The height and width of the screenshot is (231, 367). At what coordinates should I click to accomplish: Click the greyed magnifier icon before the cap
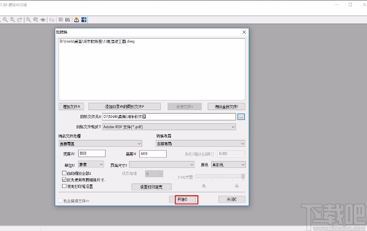(x=36, y=20)
